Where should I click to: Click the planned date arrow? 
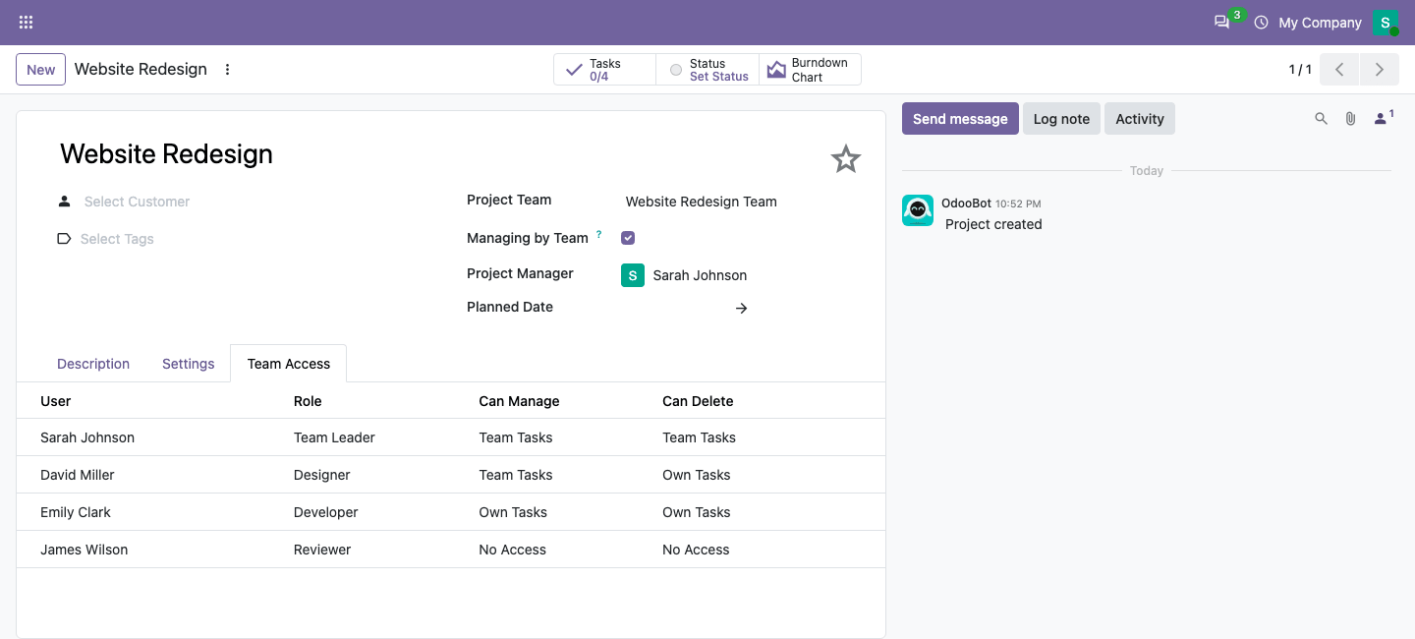tap(742, 309)
